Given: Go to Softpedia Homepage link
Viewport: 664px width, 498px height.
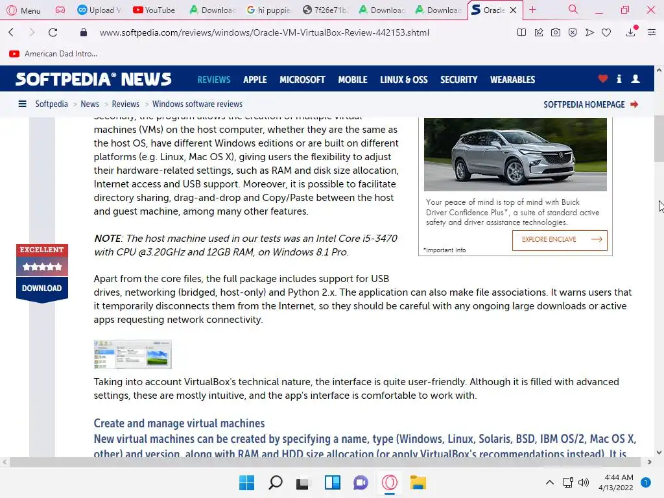Looking at the screenshot, I should 591,104.
